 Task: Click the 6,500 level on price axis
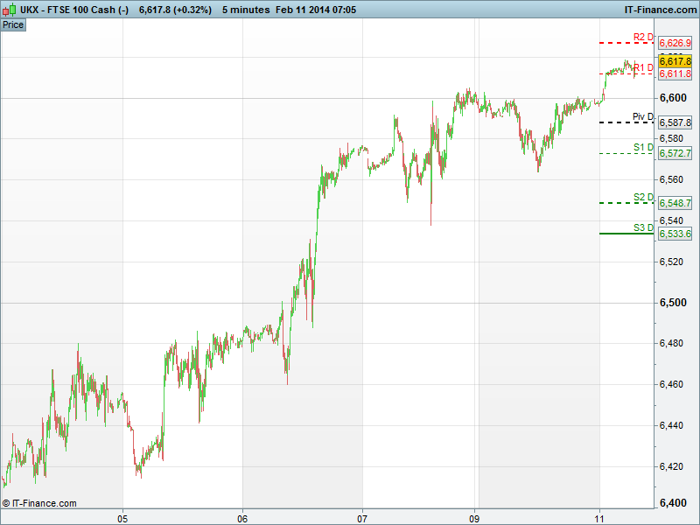674,303
